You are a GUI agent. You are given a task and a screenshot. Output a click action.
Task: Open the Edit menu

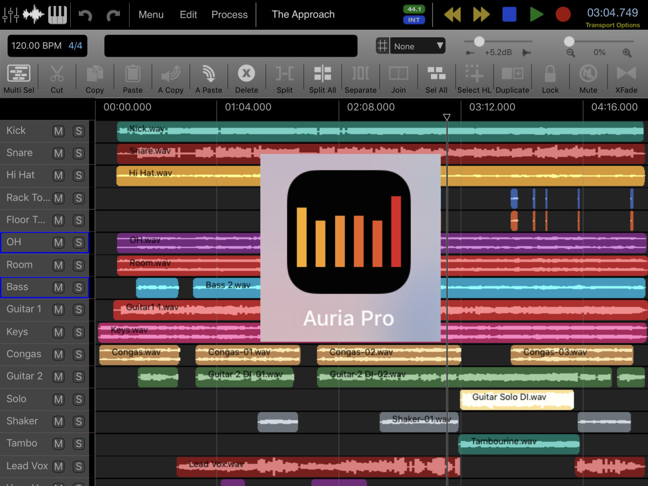[188, 15]
